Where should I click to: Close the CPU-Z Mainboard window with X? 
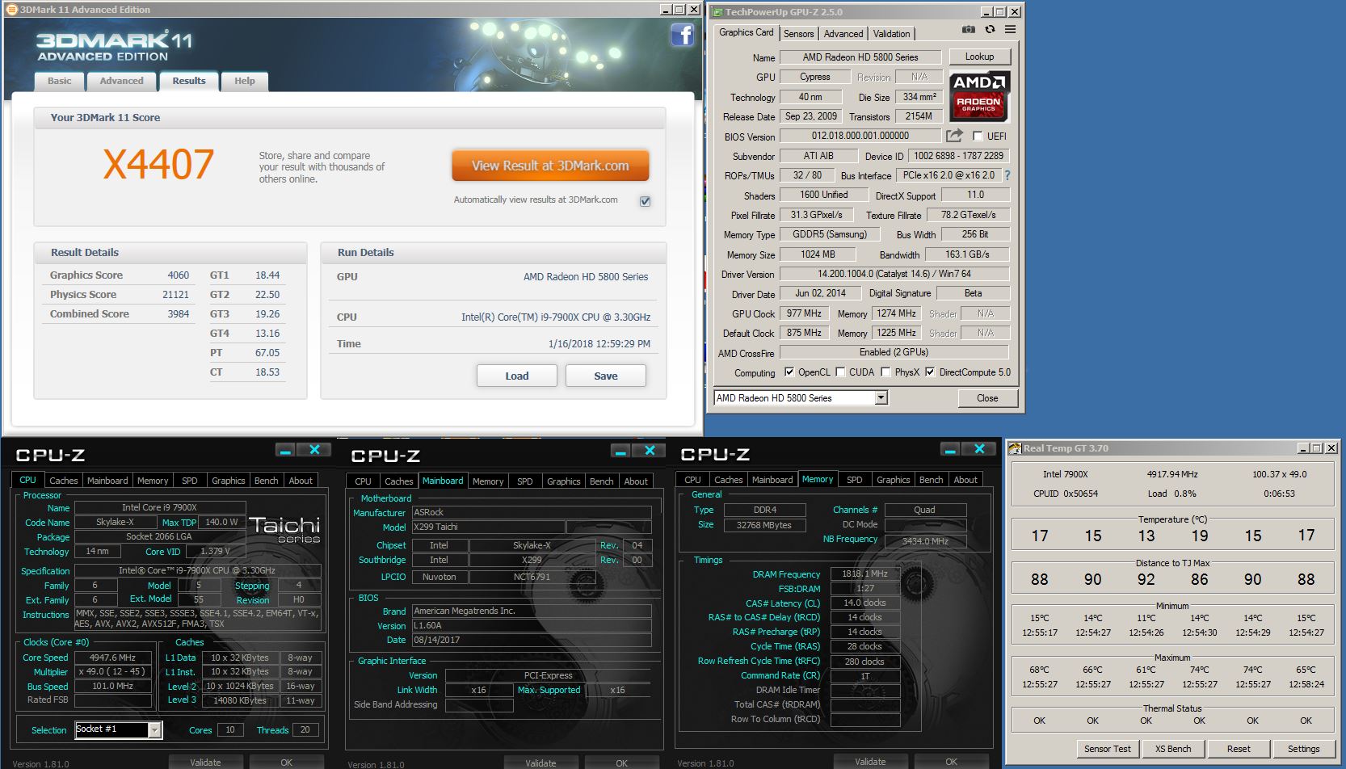click(x=650, y=451)
